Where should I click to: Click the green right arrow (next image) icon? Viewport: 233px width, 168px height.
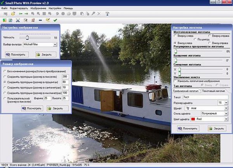pyautogui.click(x=26, y=14)
